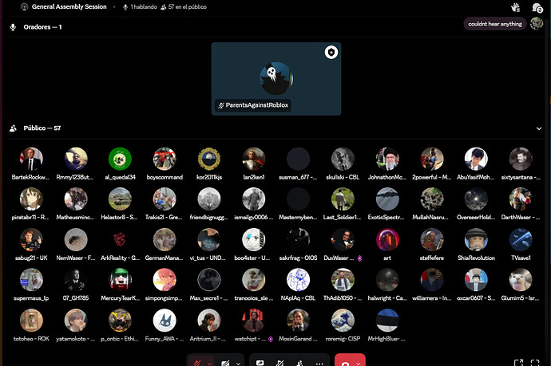Click the full screen icon
Viewport: 551px width, 366px height.
pos(535,363)
